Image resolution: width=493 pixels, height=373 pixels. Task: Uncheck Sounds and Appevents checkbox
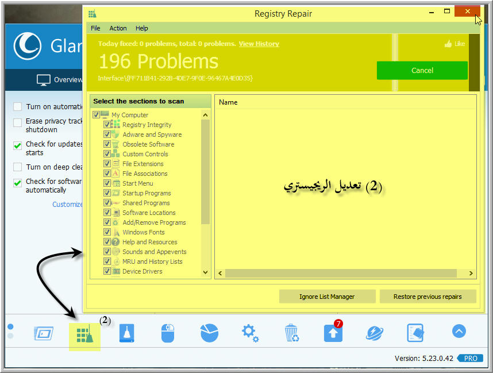coord(107,251)
